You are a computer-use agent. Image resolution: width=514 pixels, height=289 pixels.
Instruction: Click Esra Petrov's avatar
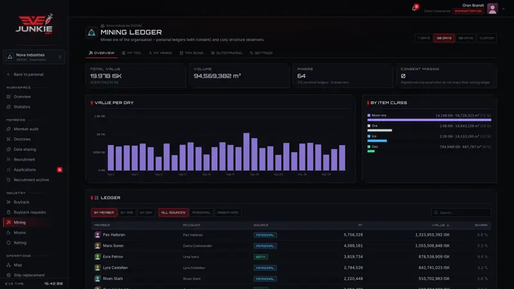pyautogui.click(x=98, y=257)
